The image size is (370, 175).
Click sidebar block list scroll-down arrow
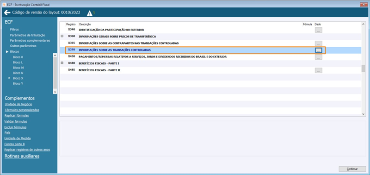(55, 92)
